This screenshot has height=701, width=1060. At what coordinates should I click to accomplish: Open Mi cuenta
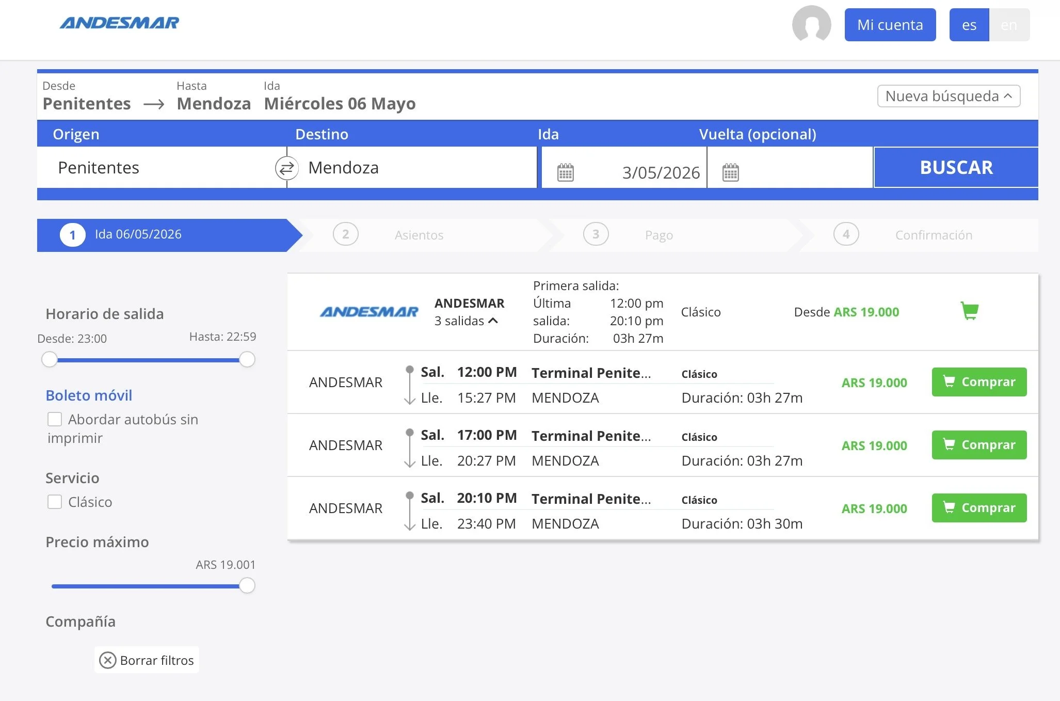click(x=890, y=25)
